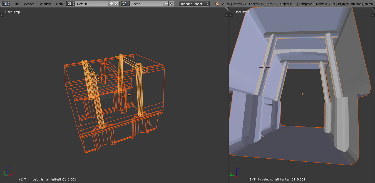Expand the right viewport's tool shelf
The height and width of the screenshot is (183, 375).
tap(231, 15)
